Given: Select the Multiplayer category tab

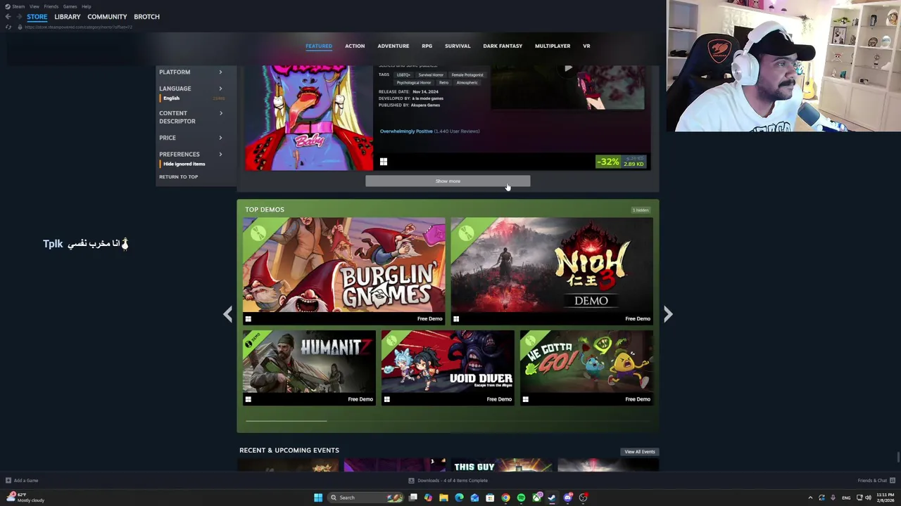Looking at the screenshot, I should pyautogui.click(x=553, y=46).
